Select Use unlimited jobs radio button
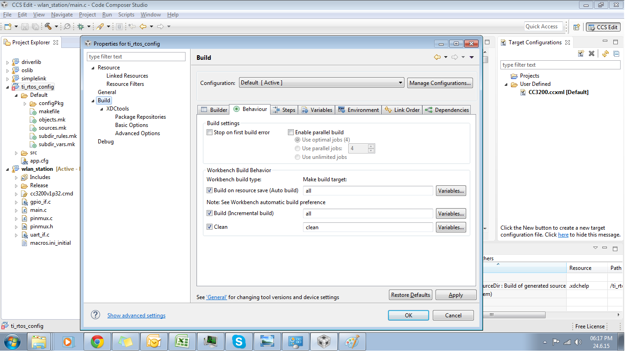 pos(298,157)
